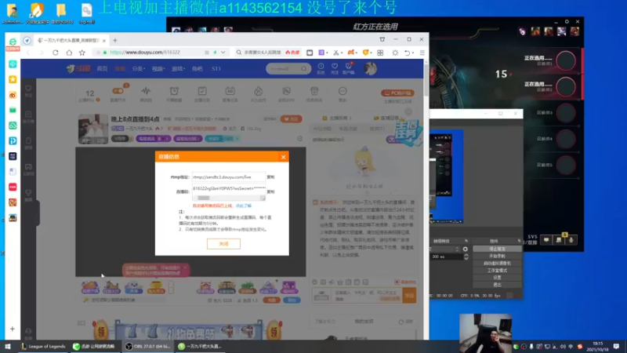Open Douyu watch history clock icon

[321, 68]
